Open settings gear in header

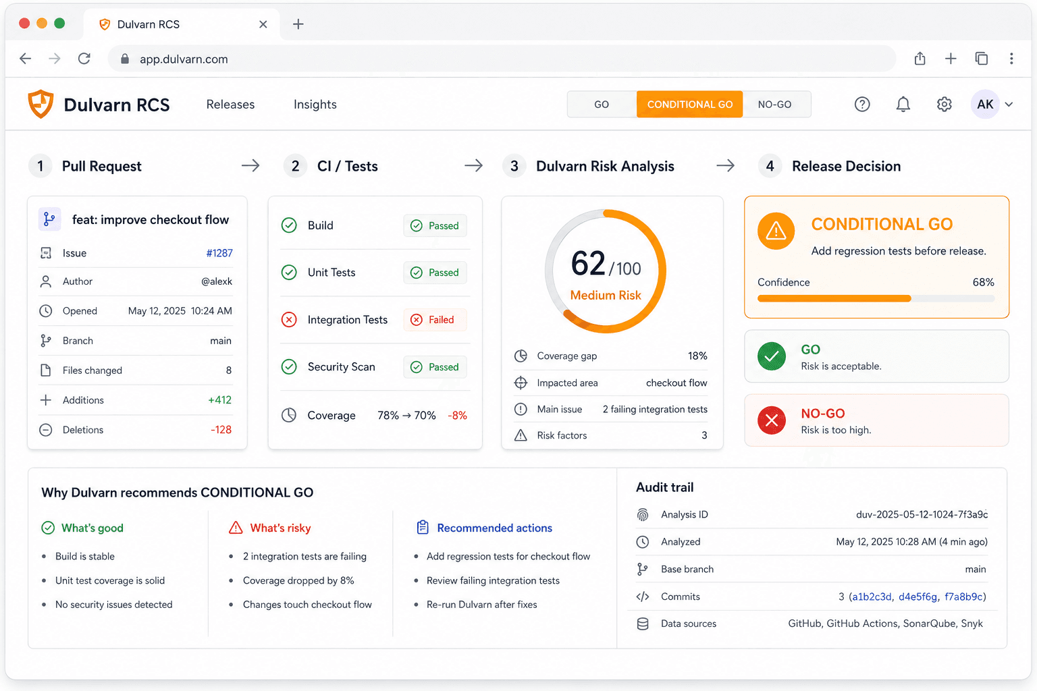[945, 105]
